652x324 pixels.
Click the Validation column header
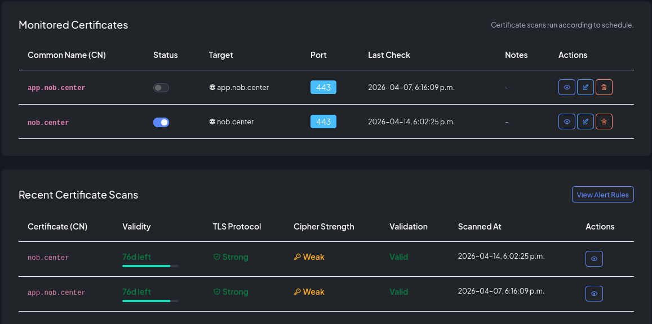coord(409,227)
